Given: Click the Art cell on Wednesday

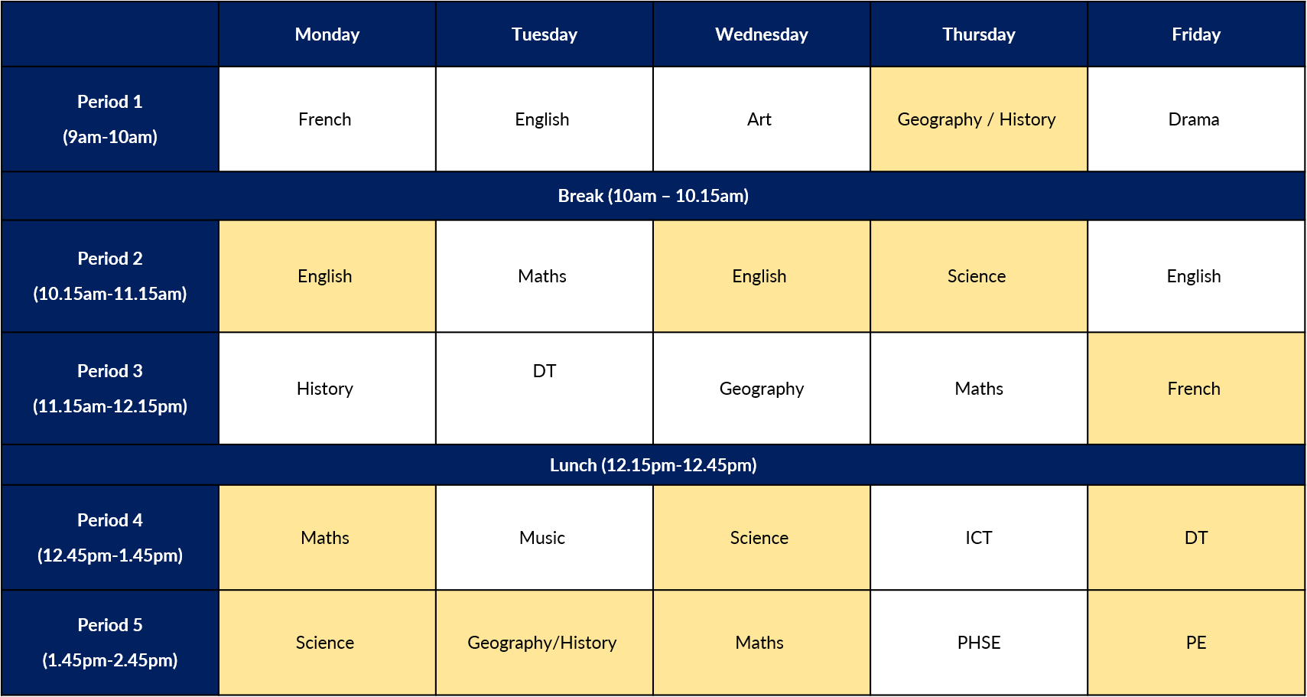Looking at the screenshot, I should pos(762,119).
